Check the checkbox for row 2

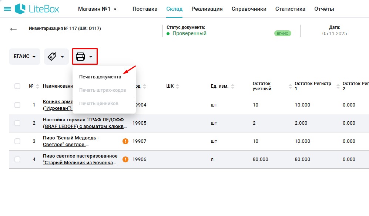17,123
